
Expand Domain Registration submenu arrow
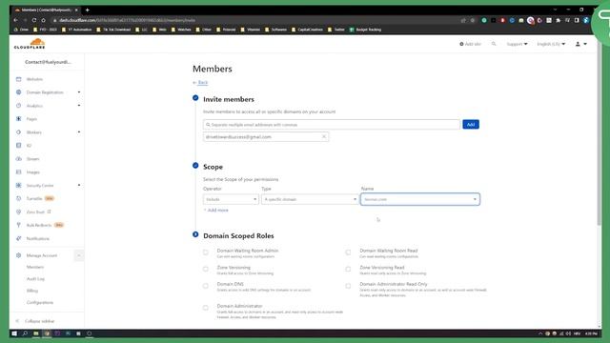(x=79, y=92)
